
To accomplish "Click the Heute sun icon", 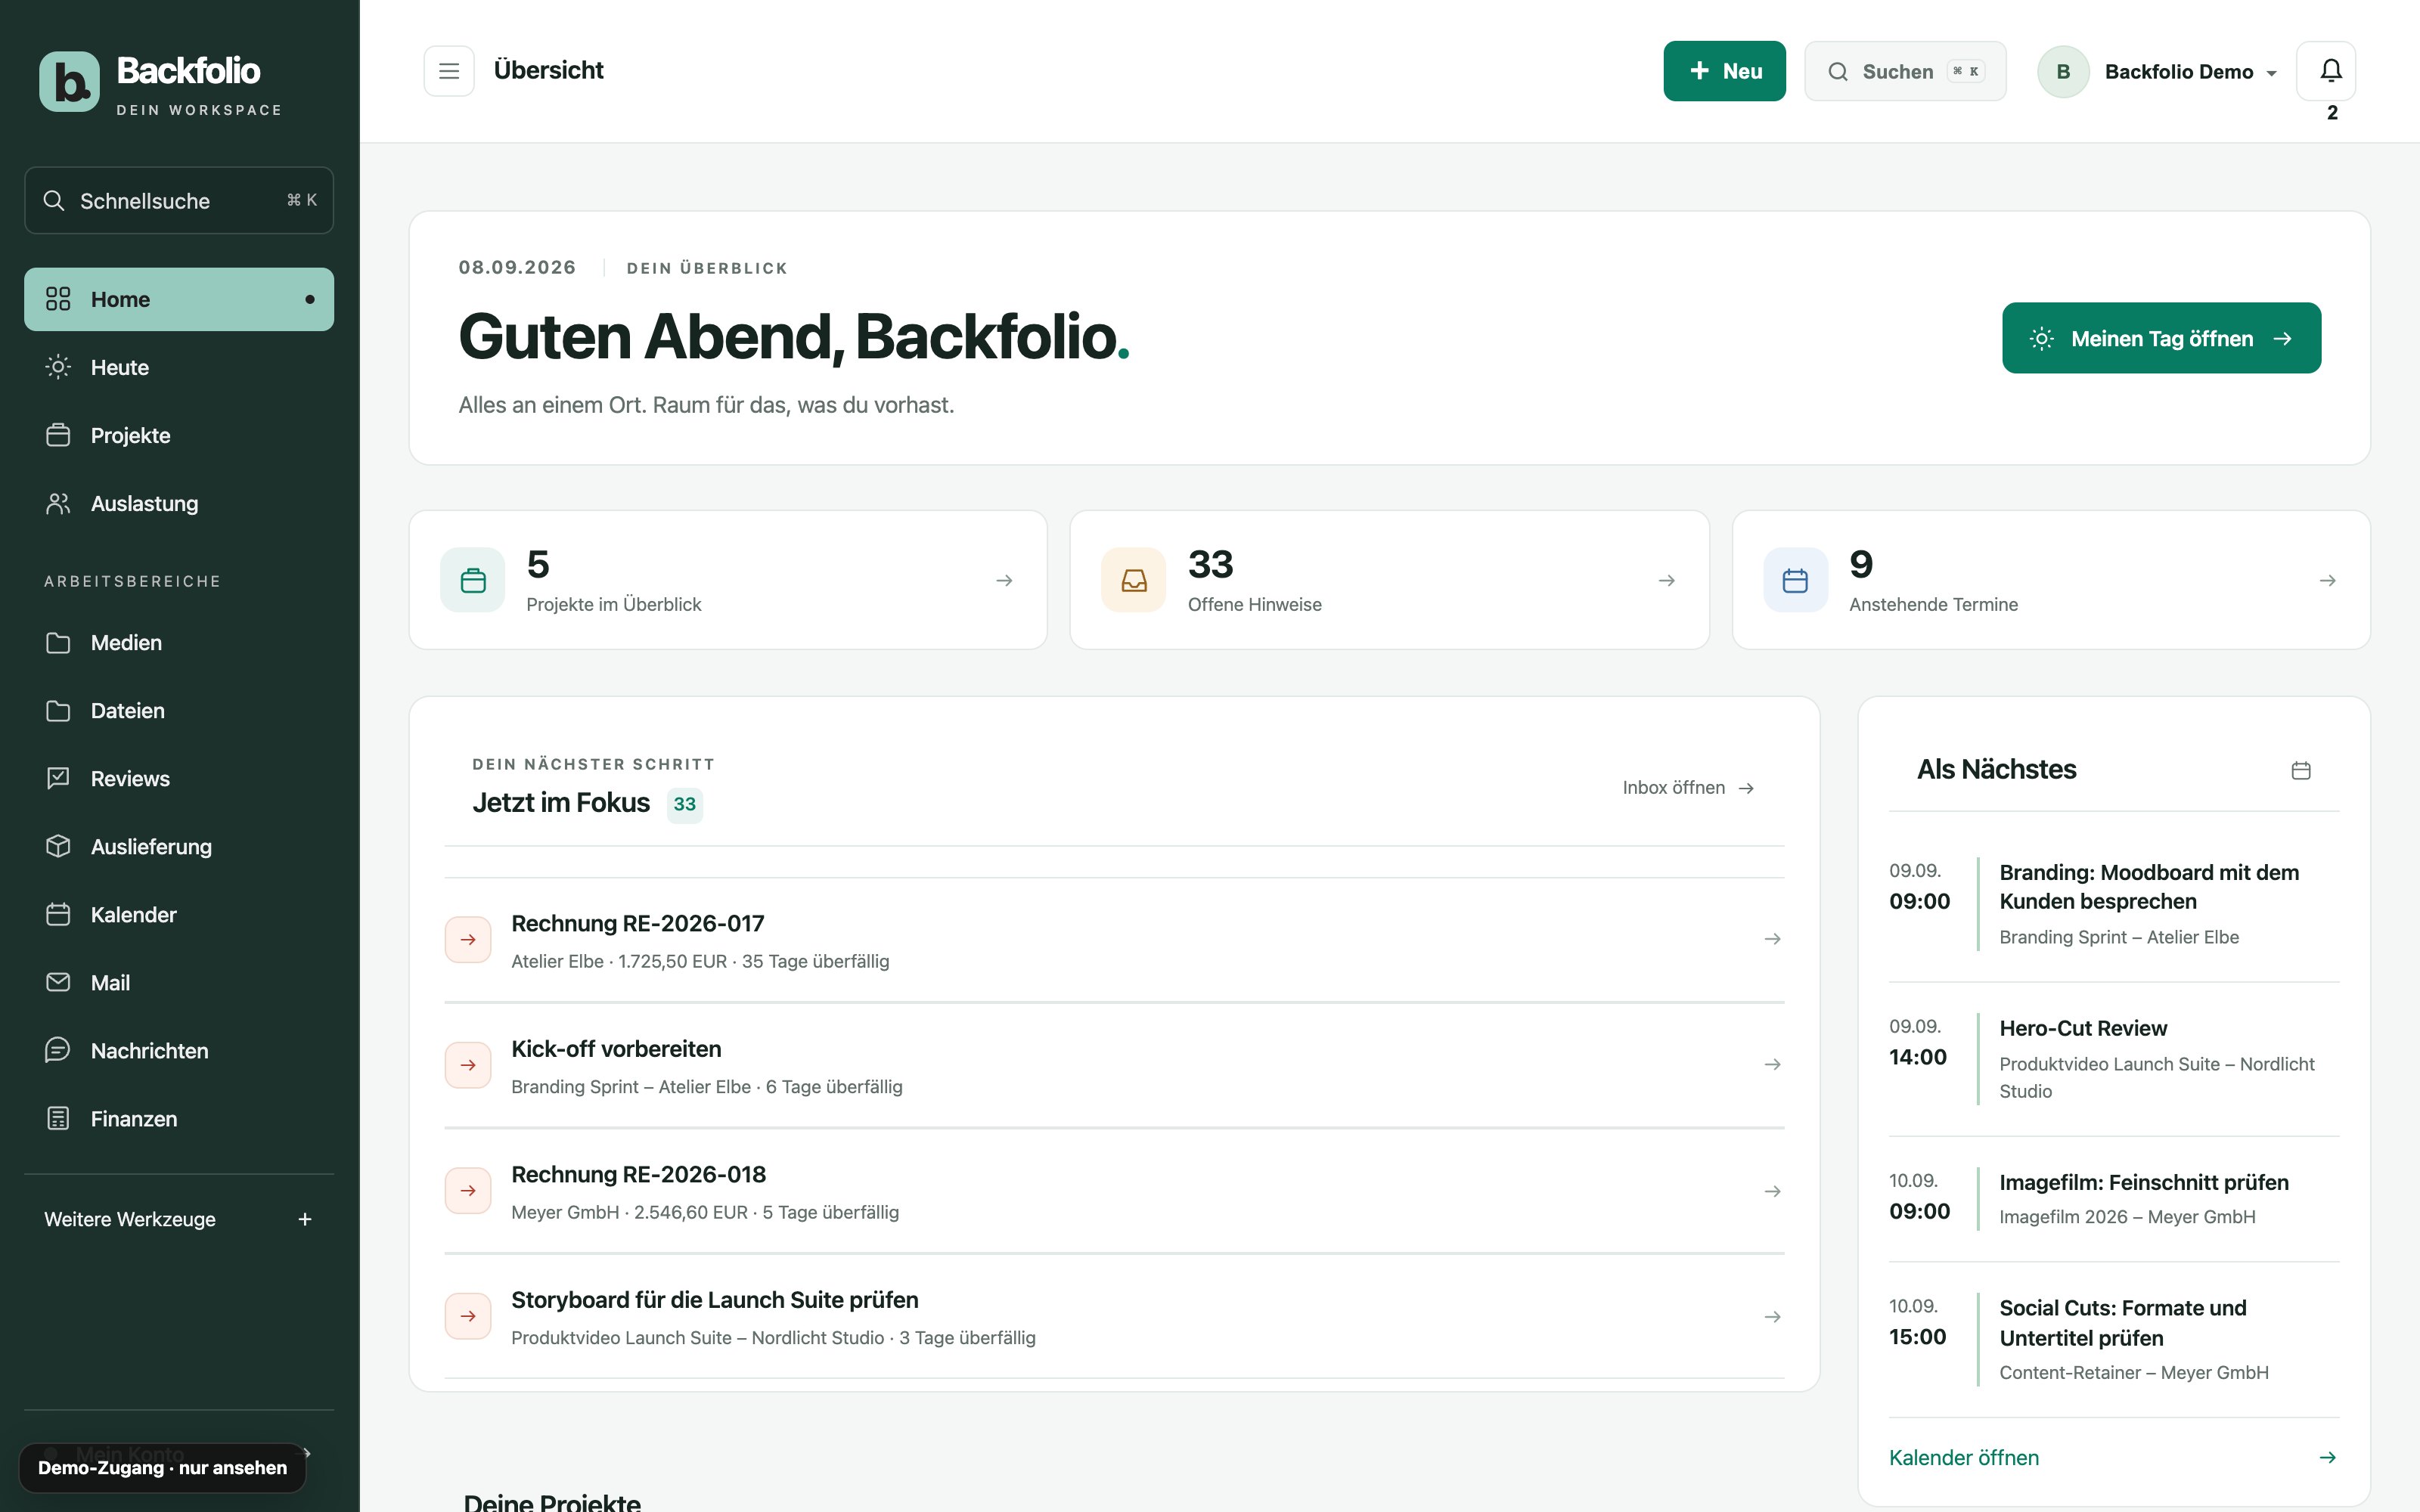I will pyautogui.click(x=58, y=367).
